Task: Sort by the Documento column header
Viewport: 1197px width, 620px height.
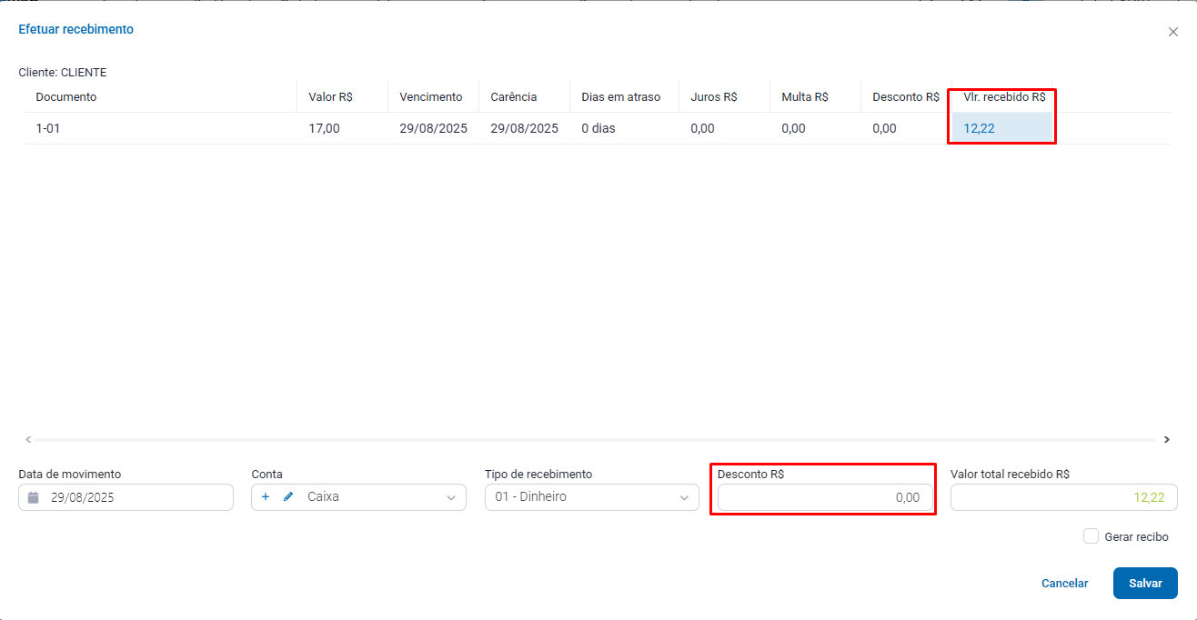Action: point(66,97)
